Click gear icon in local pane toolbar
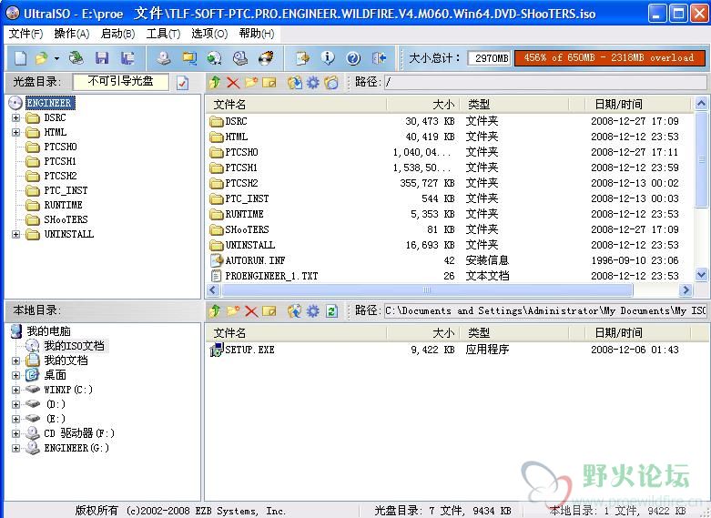This screenshot has width=711, height=518. click(313, 311)
